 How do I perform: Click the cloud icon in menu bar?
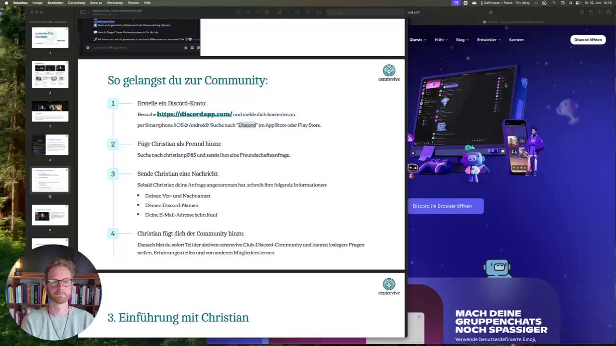click(x=474, y=3)
